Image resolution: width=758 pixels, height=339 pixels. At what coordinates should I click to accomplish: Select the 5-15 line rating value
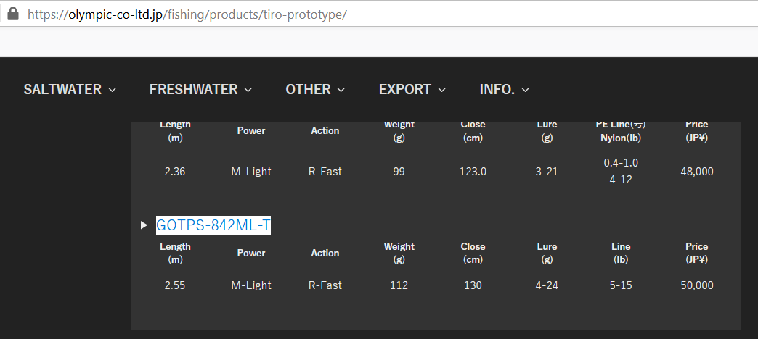tap(621, 285)
